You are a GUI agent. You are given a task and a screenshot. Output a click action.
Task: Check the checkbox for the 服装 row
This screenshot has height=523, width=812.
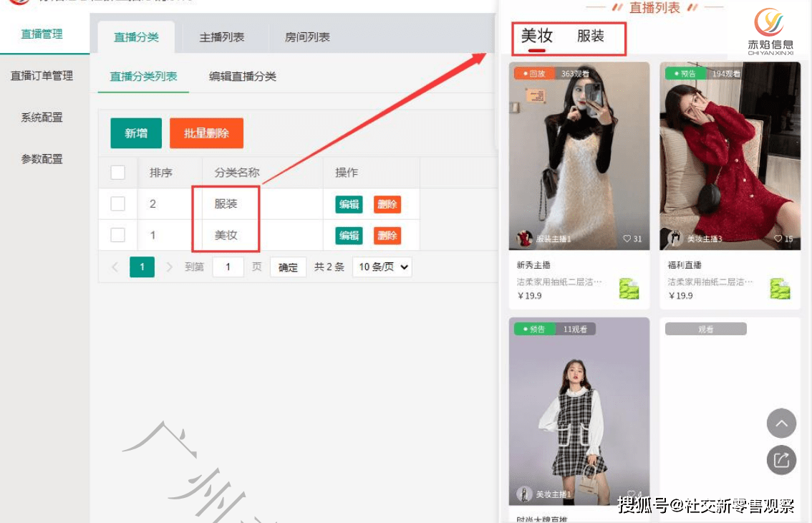click(117, 203)
